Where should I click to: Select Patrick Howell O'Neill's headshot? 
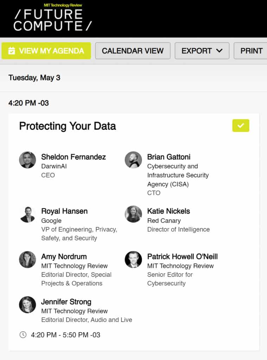(133, 259)
